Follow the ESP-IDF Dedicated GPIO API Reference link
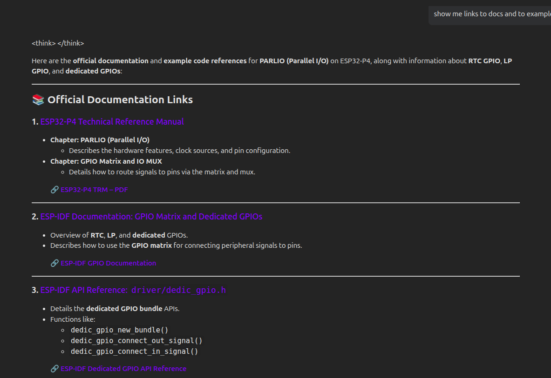 123,369
